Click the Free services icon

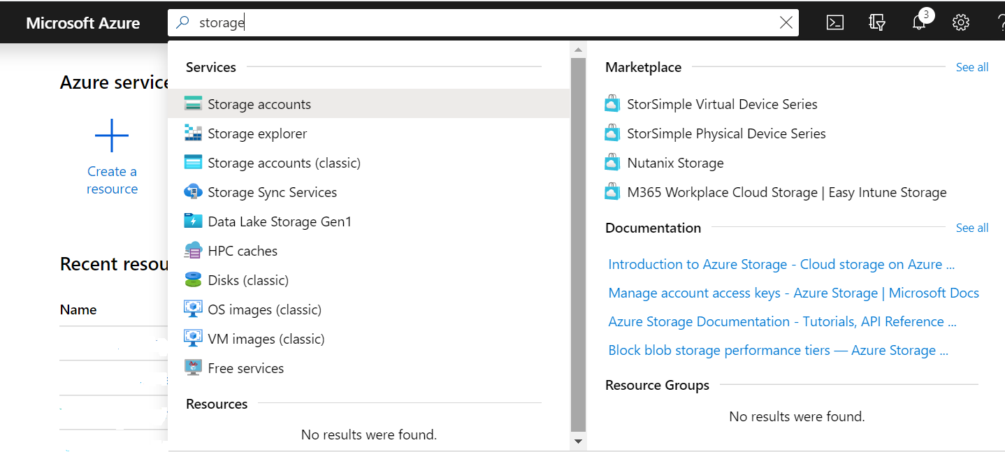[x=193, y=368]
